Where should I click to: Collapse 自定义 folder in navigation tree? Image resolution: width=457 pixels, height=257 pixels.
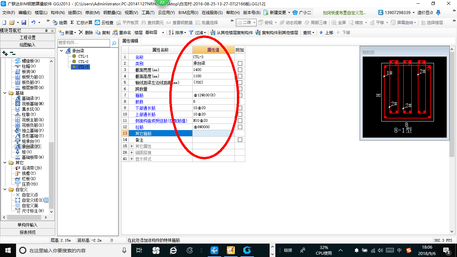(x=5, y=189)
